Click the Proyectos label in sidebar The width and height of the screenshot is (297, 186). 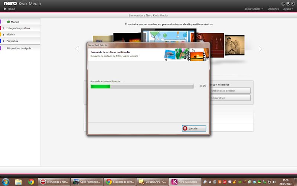click(x=12, y=41)
